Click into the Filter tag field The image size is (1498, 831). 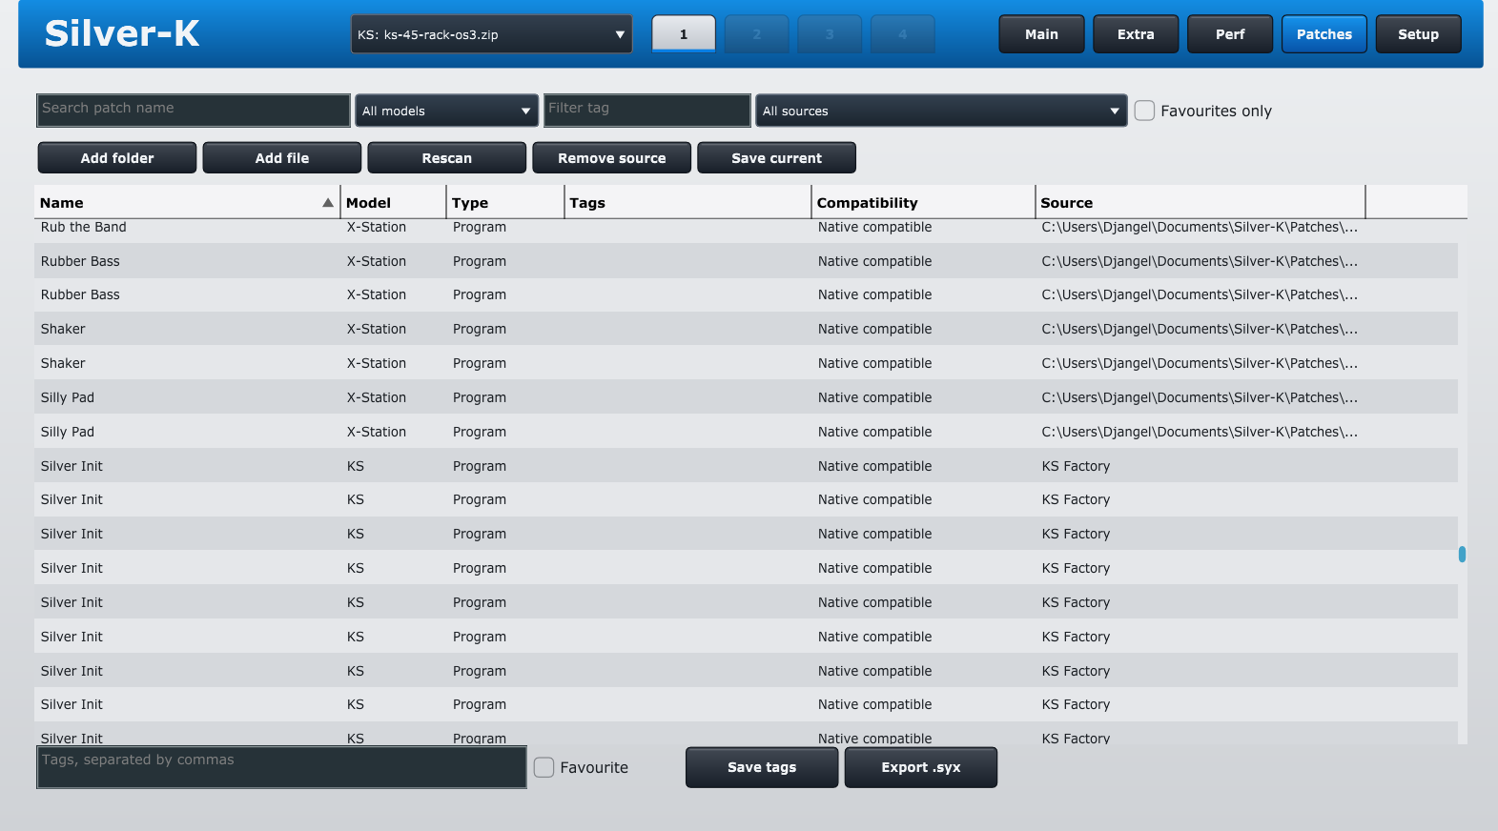(x=647, y=110)
